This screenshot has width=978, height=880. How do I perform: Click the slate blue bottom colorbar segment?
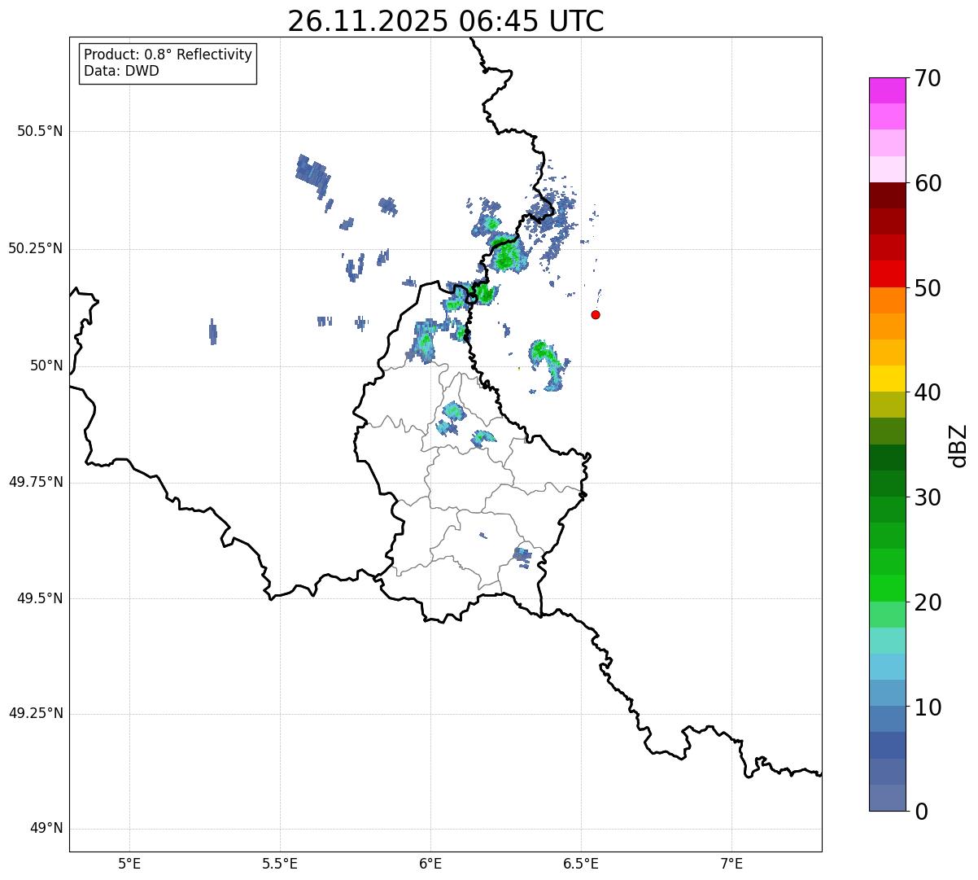tap(888, 798)
